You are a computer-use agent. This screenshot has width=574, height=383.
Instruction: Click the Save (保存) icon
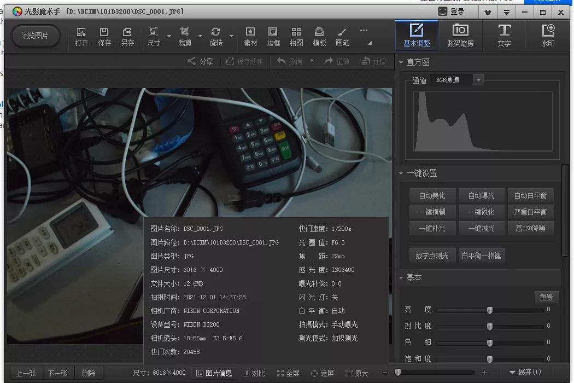coord(104,36)
